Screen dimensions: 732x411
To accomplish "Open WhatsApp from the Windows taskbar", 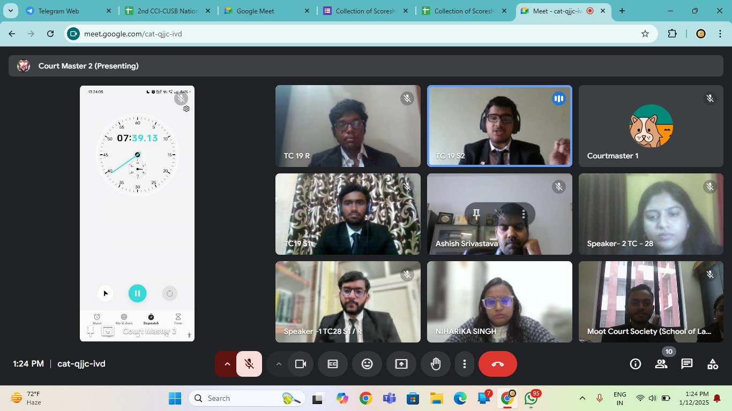I will coord(531,398).
